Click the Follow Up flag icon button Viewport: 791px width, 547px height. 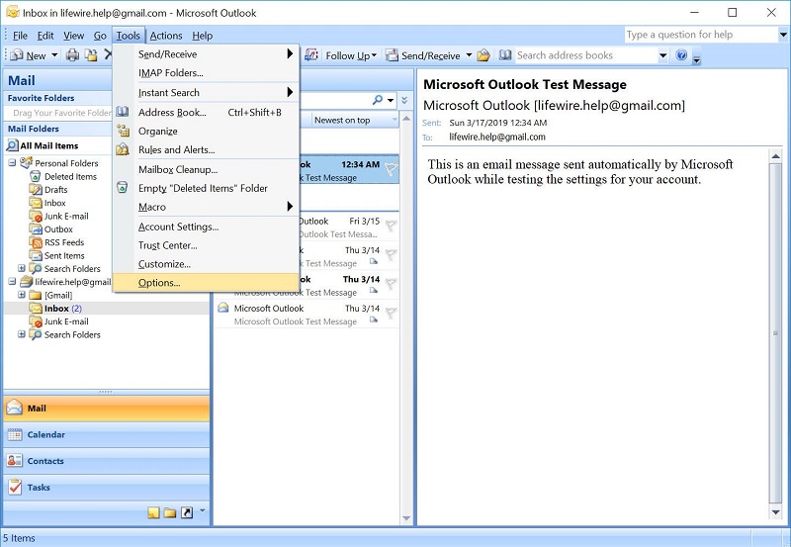click(x=311, y=55)
